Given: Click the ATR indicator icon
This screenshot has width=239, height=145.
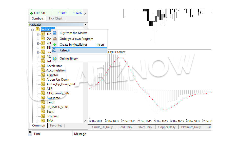Looking at the screenshot, I should click(43, 88).
